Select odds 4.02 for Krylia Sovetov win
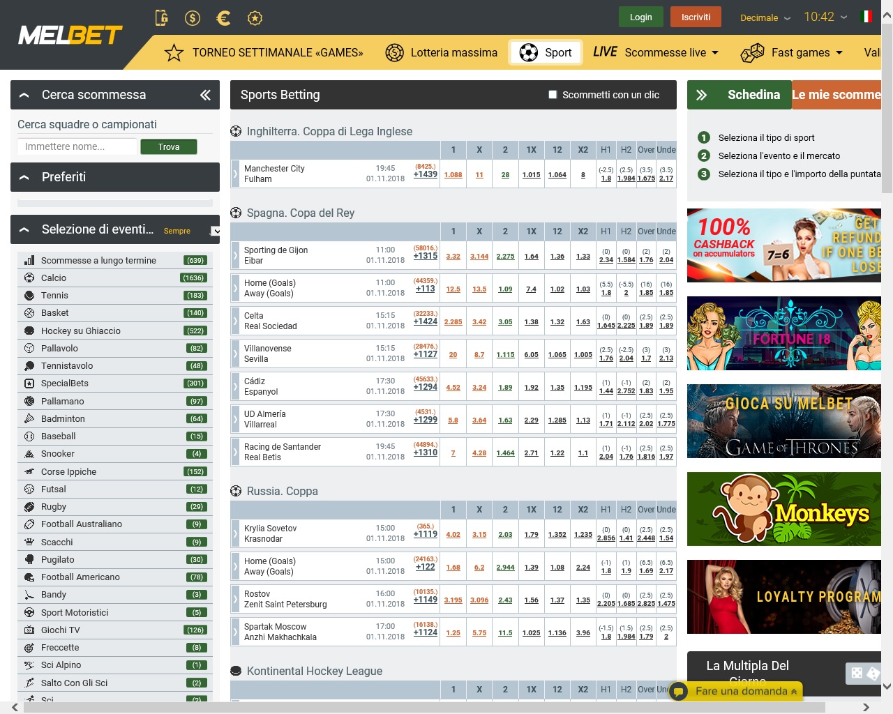Viewport: 893px width, 714px height. [x=453, y=534]
